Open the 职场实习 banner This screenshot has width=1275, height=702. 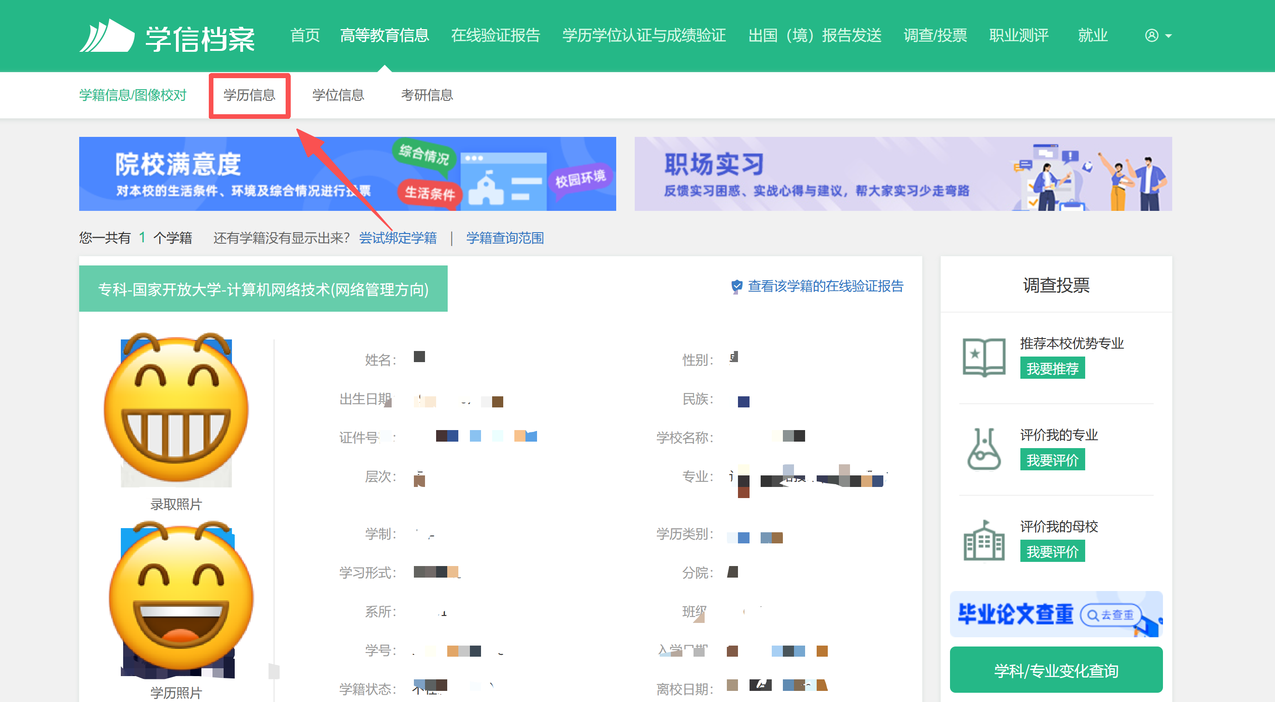[x=903, y=174]
